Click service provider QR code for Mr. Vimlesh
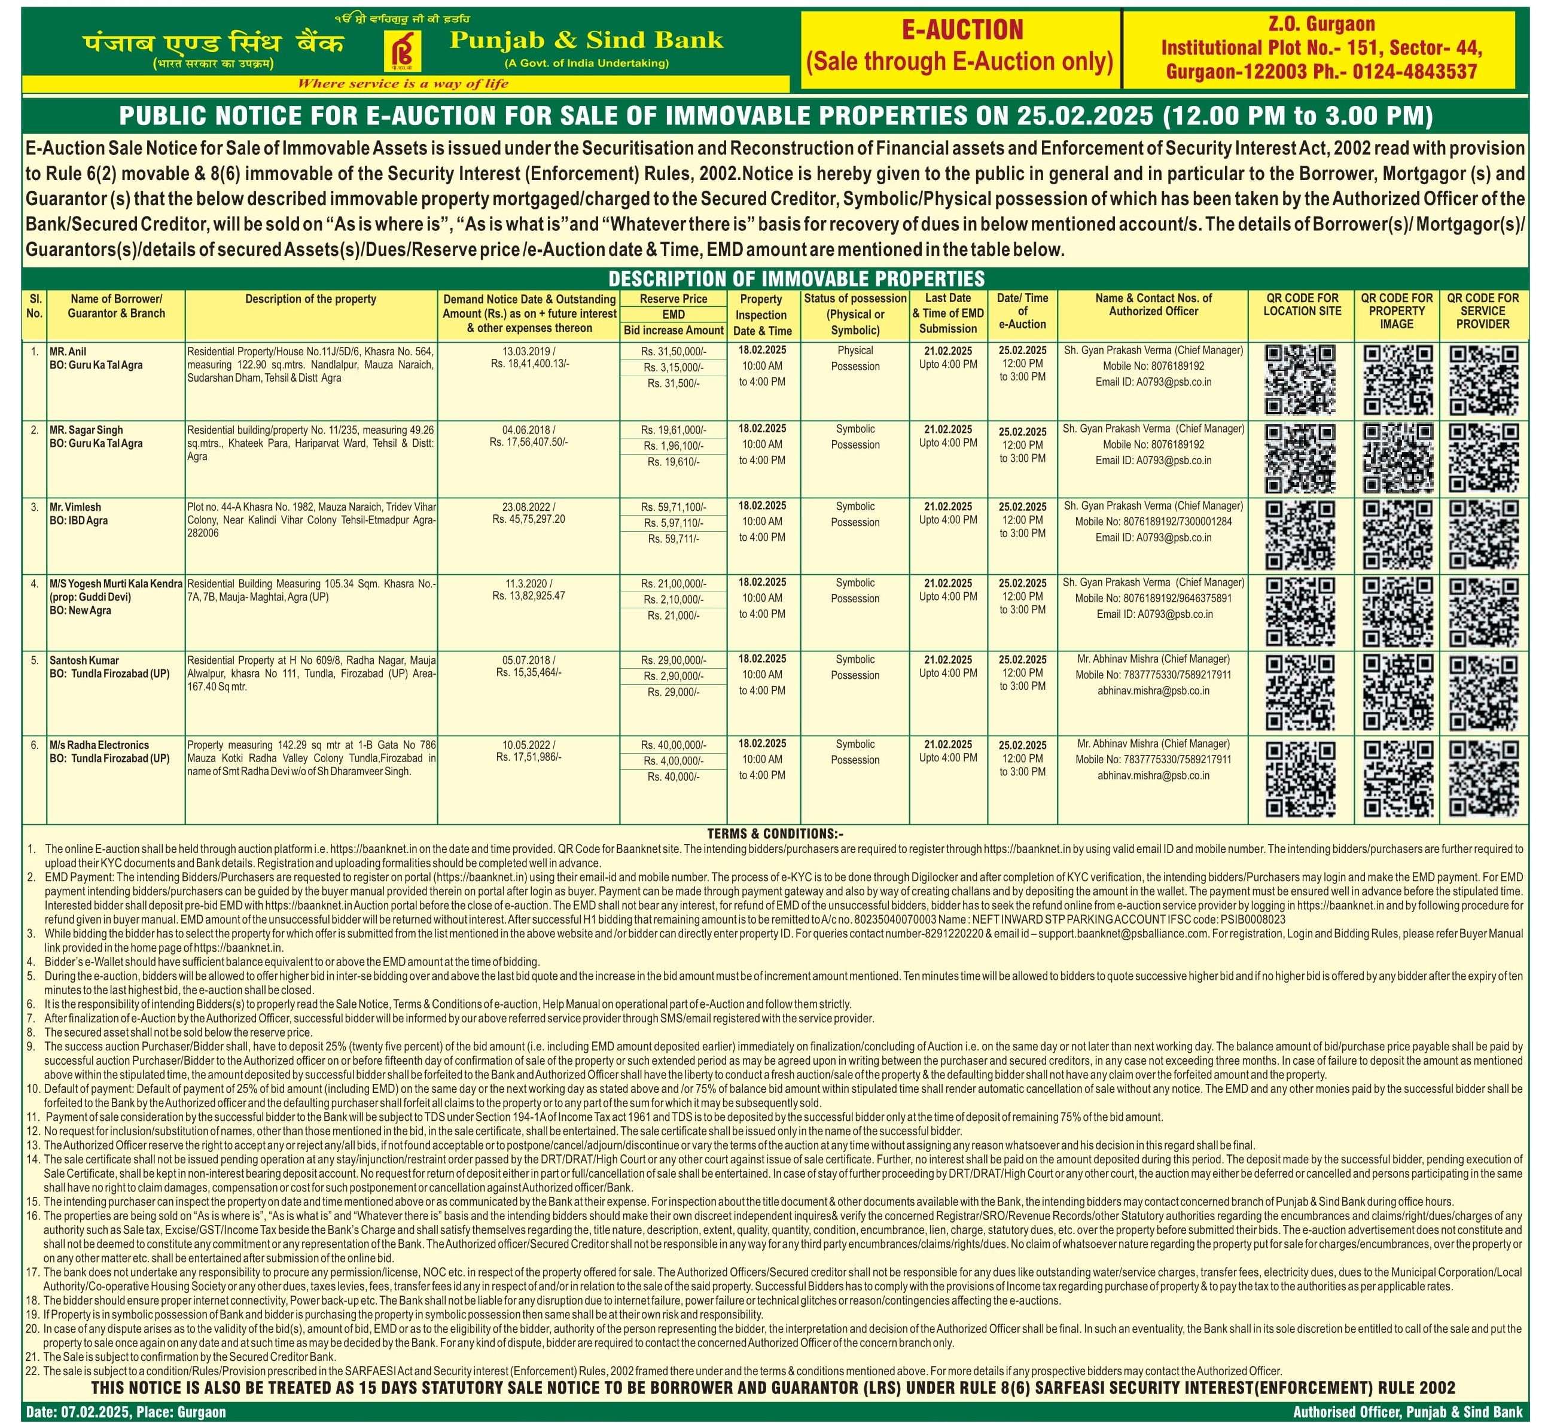This screenshot has width=1545, height=1423. coord(1483,535)
